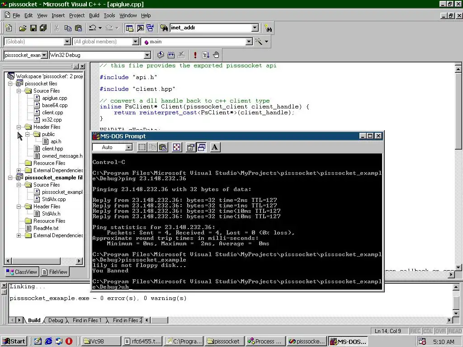Screen dimensions: 463x347
Task: Switch to the Vc98 taskbar folder window
Action: 101,342
